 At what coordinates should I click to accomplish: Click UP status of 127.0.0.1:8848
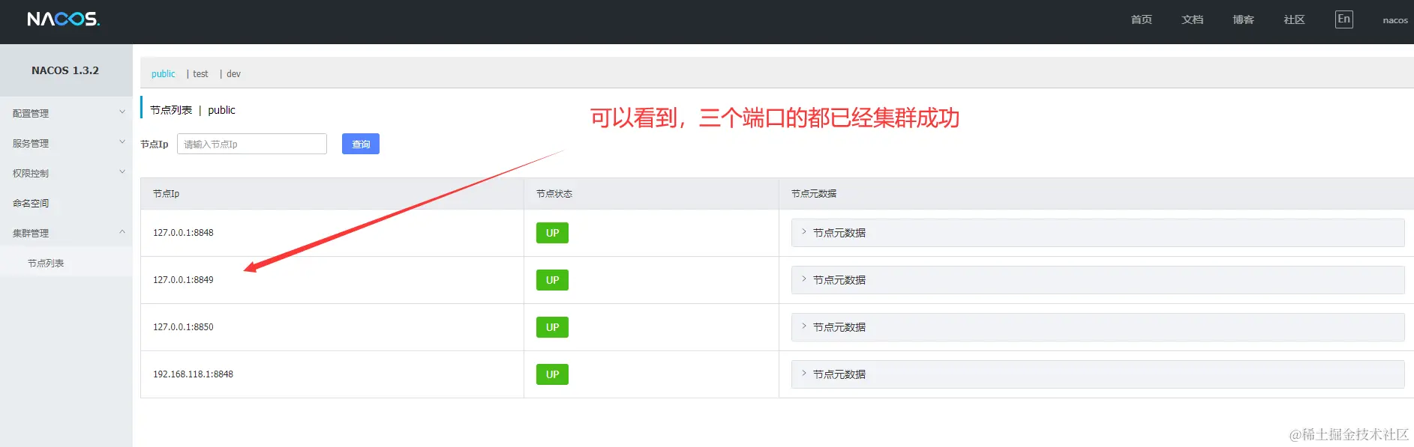tap(552, 233)
